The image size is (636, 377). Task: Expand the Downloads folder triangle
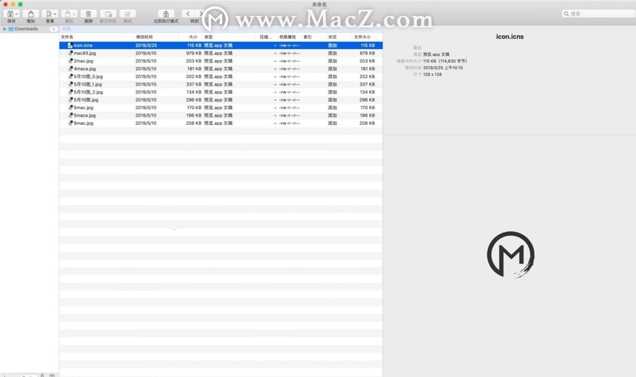[x=5, y=29]
